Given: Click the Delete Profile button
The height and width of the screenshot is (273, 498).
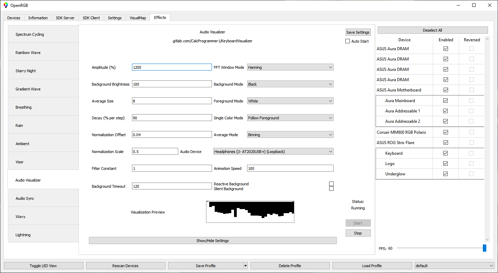Looking at the screenshot, I should click(x=290, y=266).
